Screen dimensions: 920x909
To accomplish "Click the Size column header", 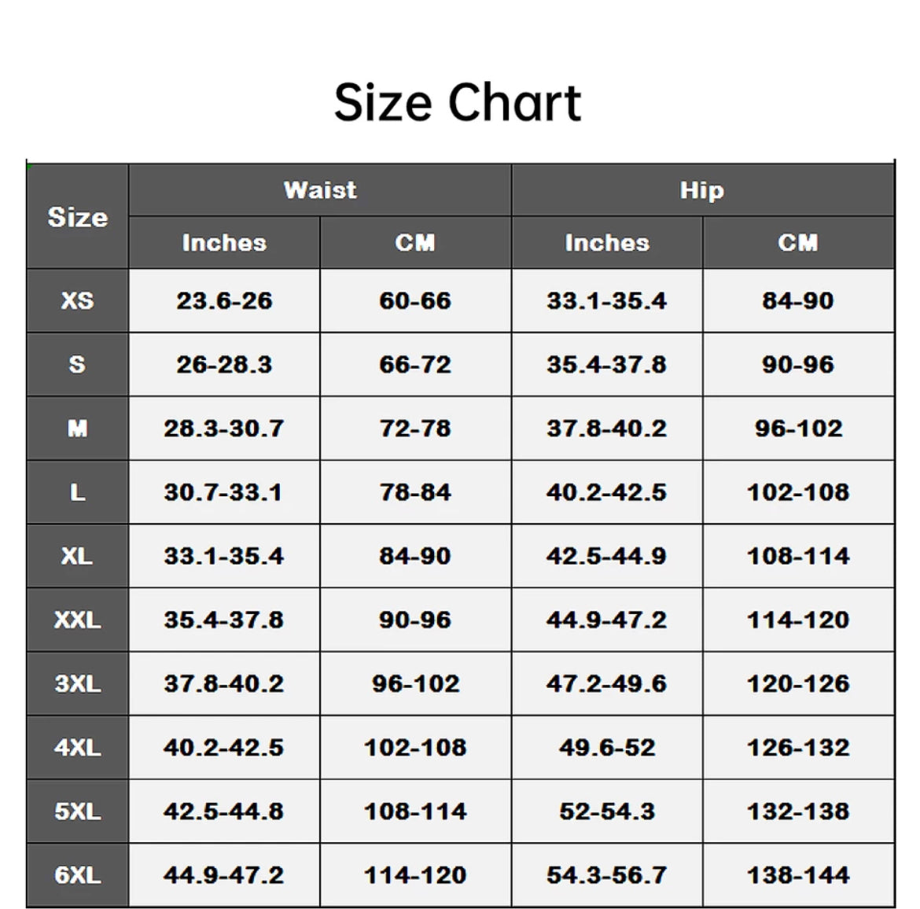I will pos(77,216).
